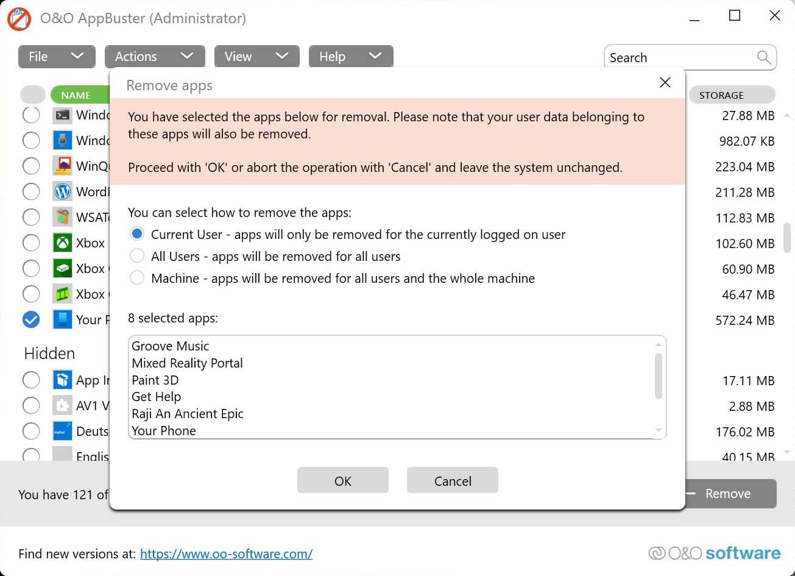Click the Remove button in main window
Screen dimensions: 795x576
tap(730, 494)
